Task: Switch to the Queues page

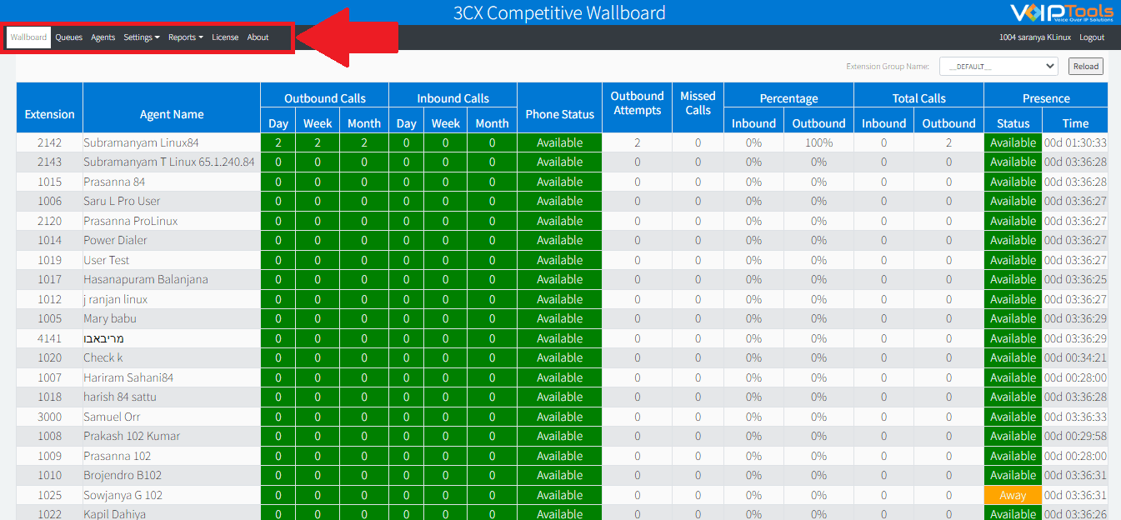Action: coord(68,37)
